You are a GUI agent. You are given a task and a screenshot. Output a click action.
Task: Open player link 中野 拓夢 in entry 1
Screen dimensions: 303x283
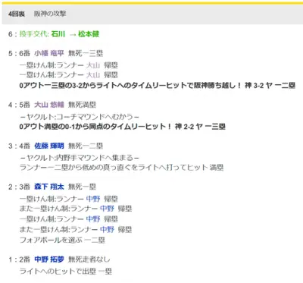49,259
